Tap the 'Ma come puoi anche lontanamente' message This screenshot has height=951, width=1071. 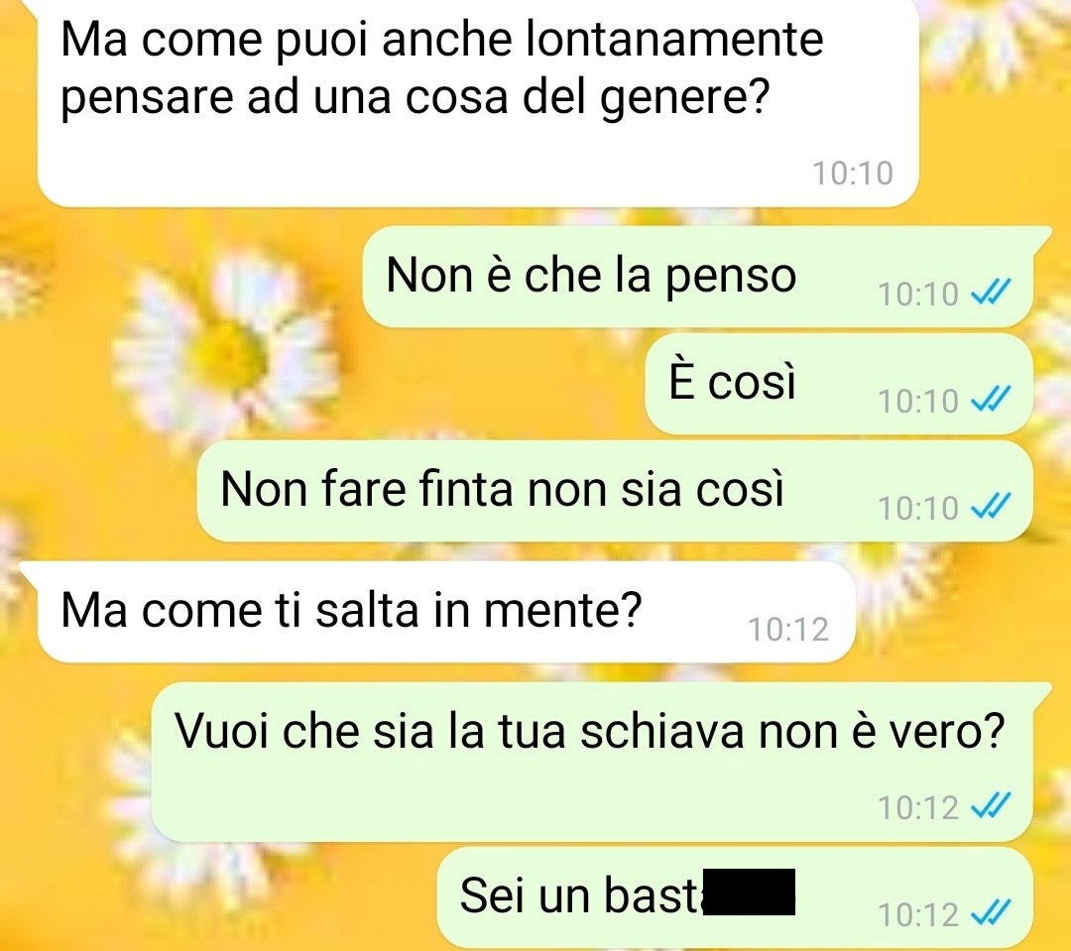[477, 101]
